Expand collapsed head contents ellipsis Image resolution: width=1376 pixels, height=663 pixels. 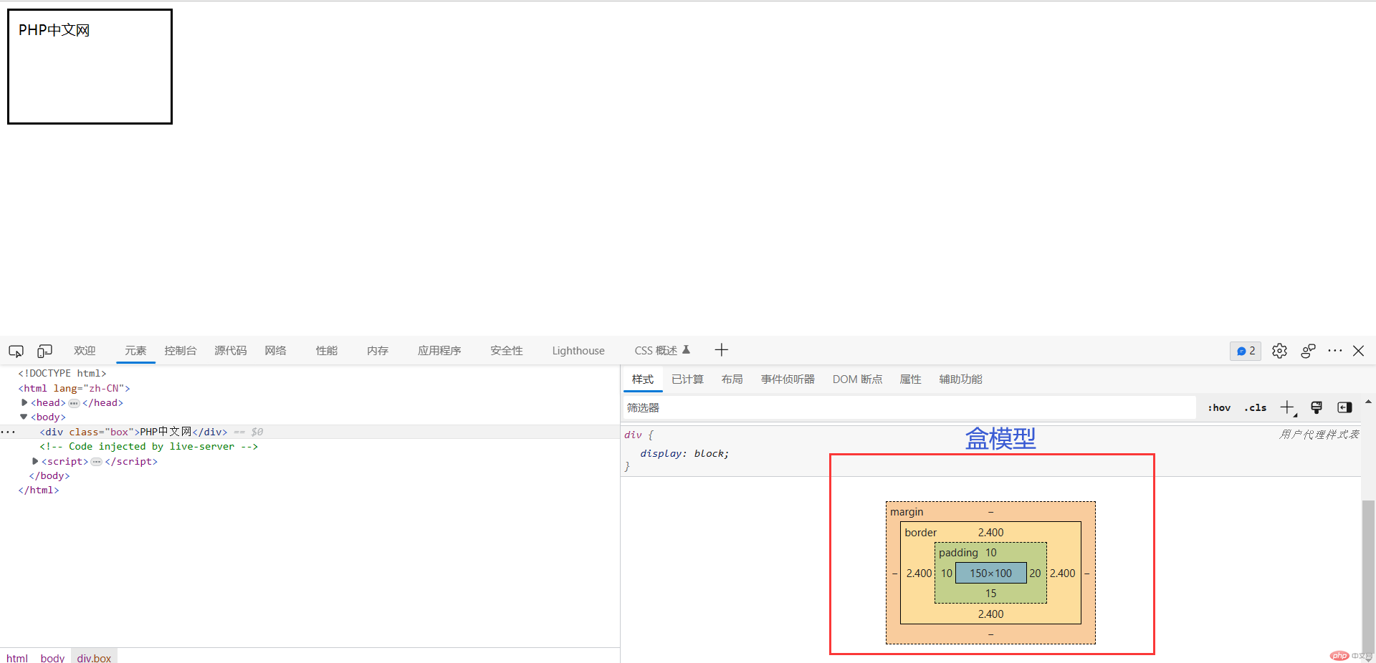(74, 403)
